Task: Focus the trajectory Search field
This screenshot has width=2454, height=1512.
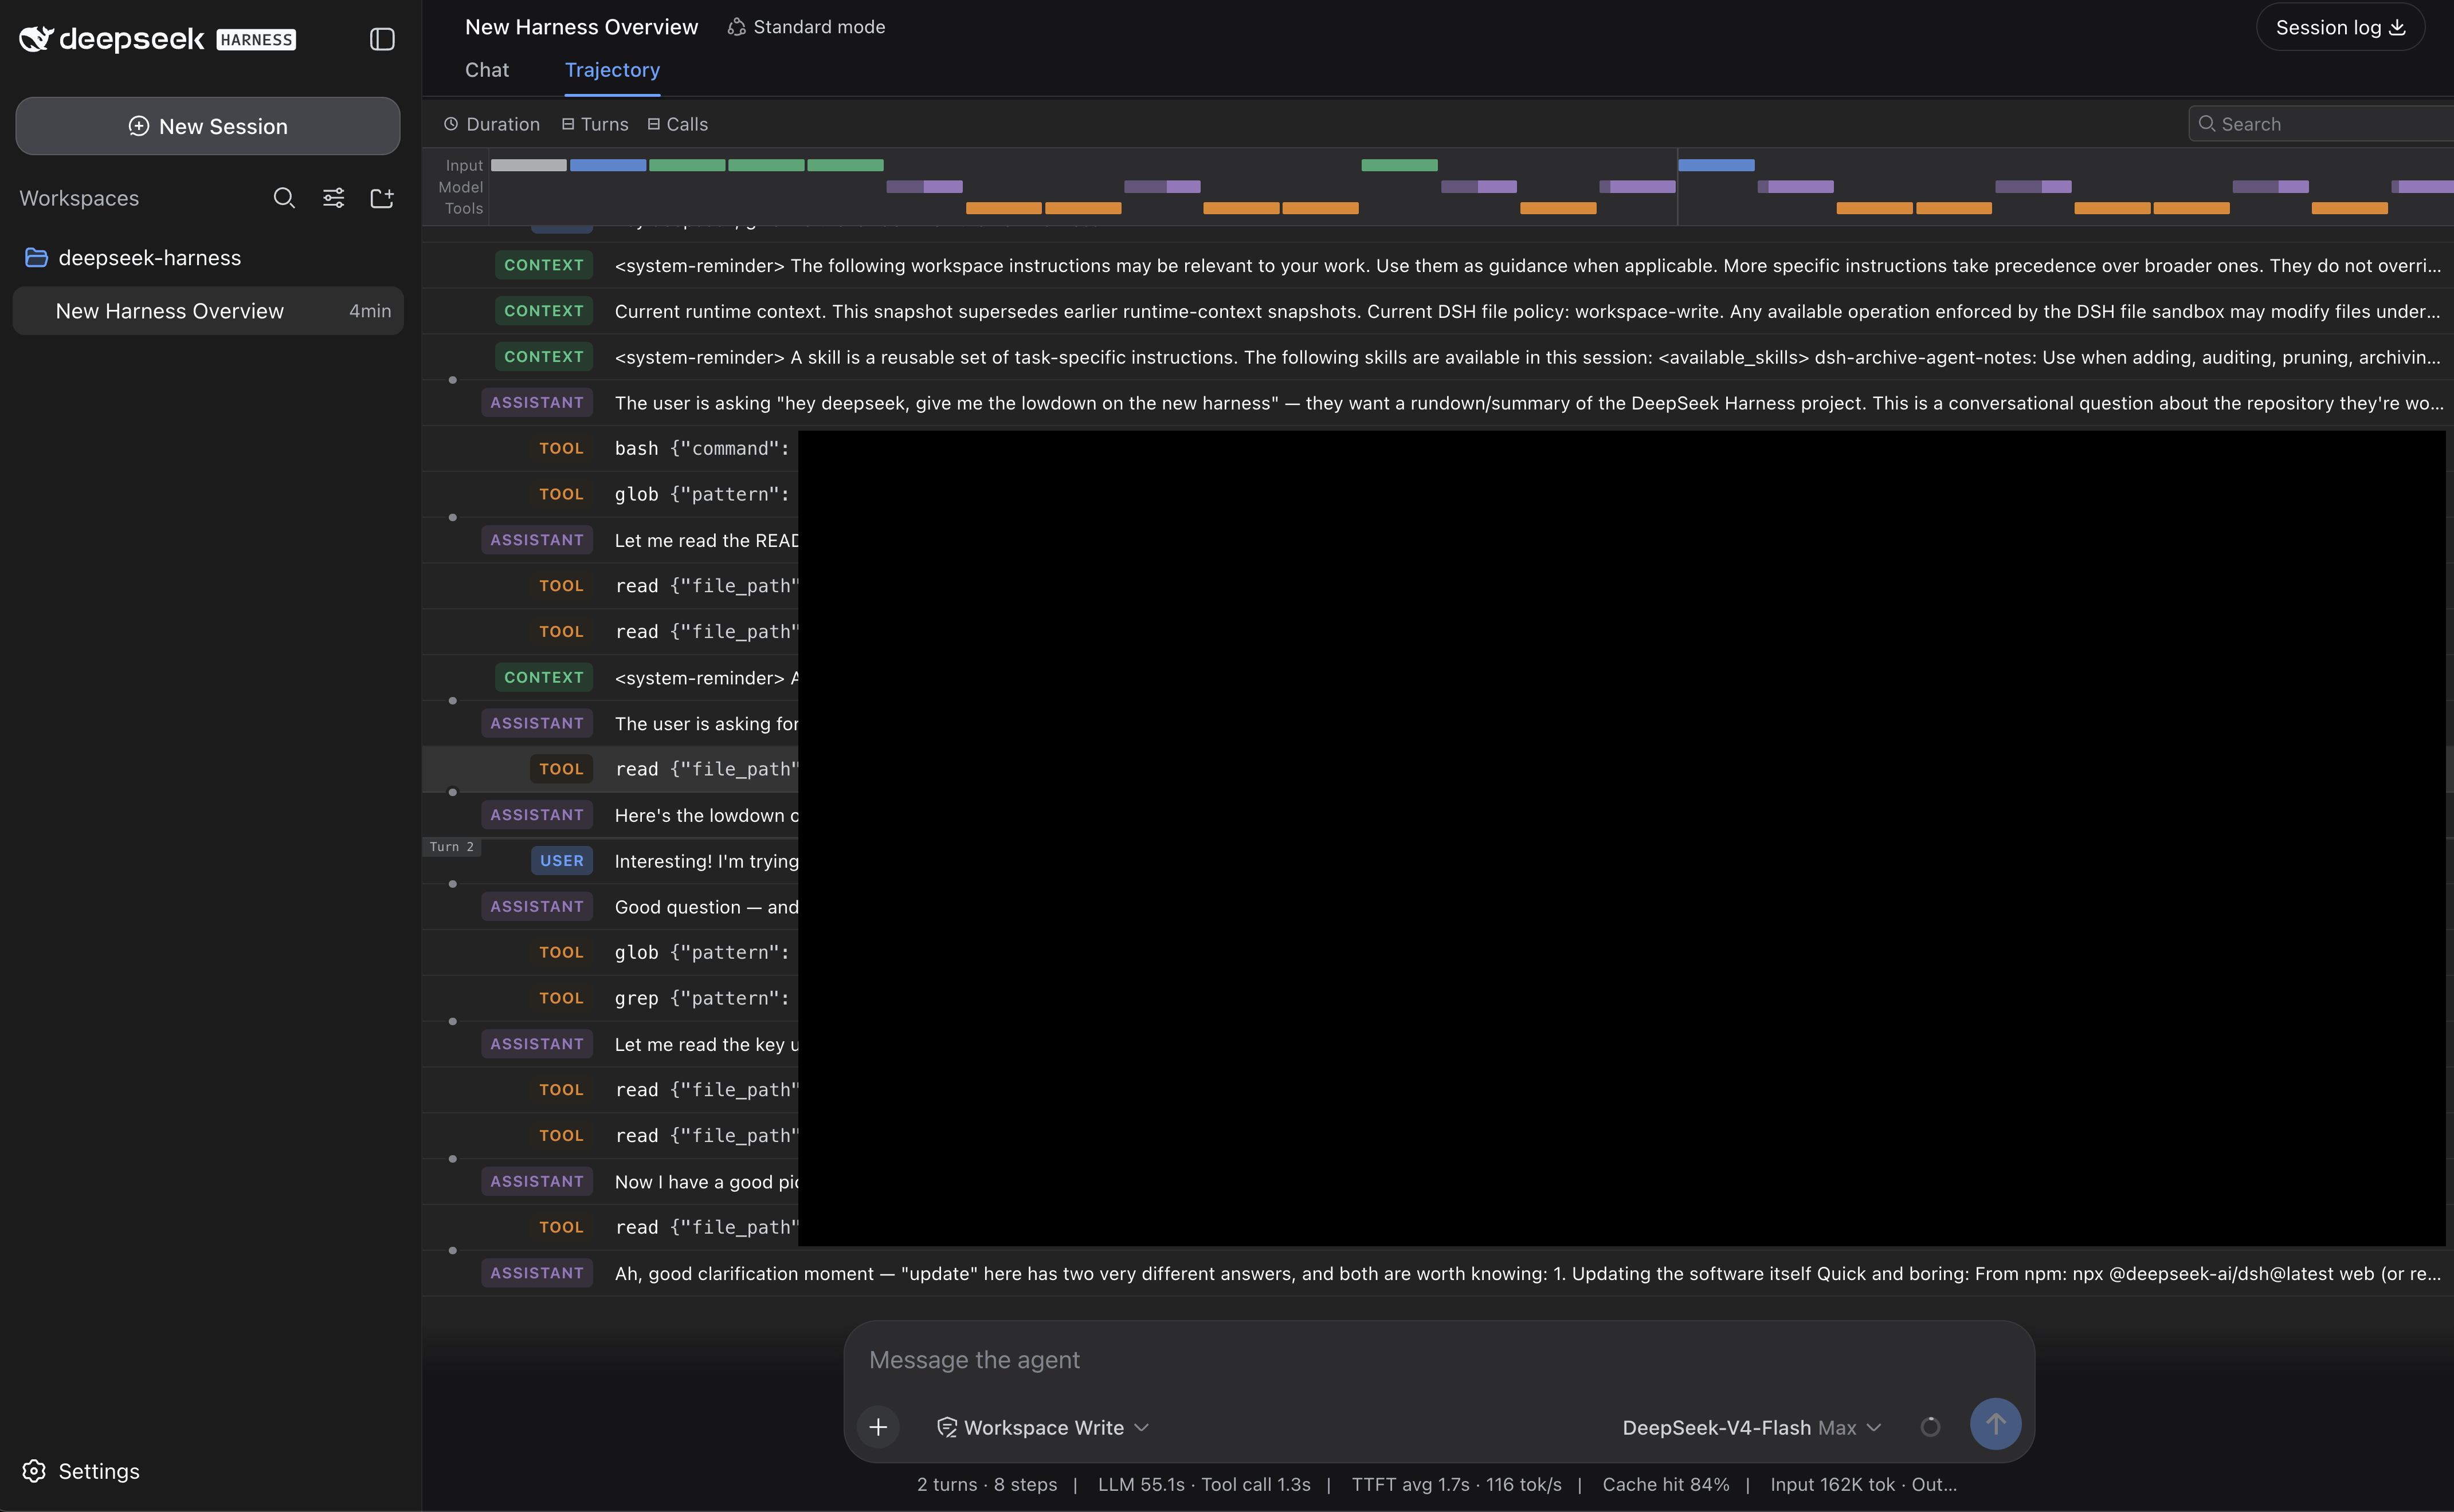Action: pyautogui.click(x=2321, y=124)
